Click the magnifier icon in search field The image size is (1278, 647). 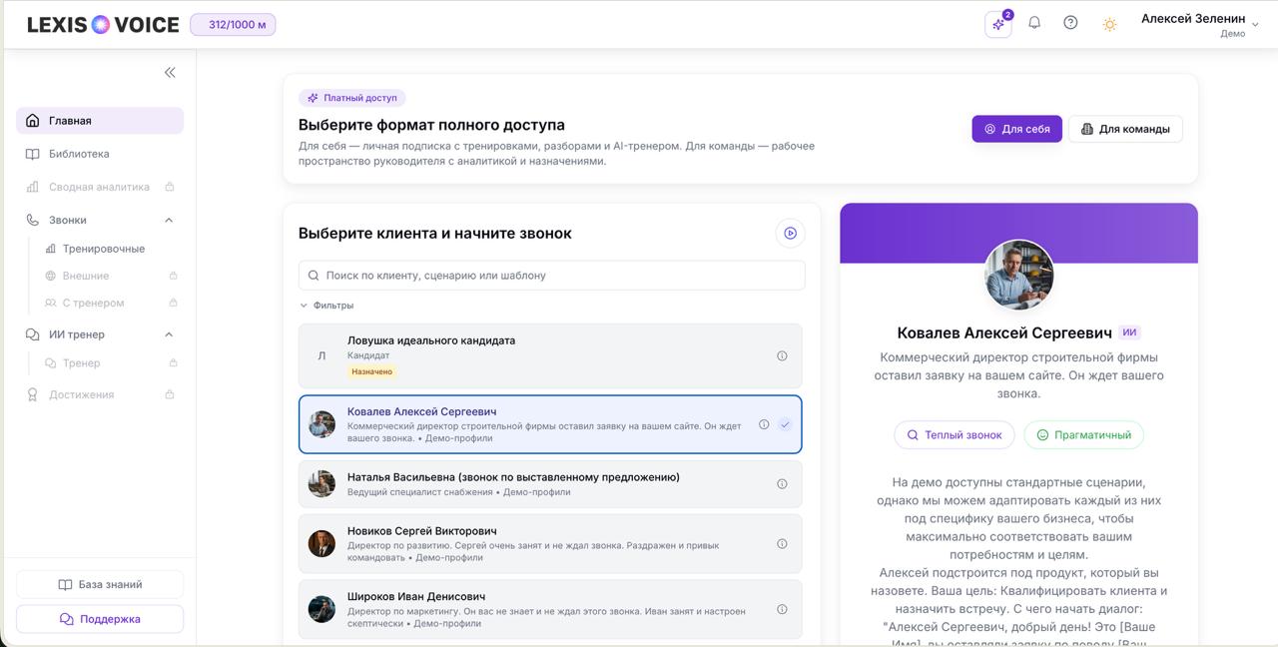point(314,276)
